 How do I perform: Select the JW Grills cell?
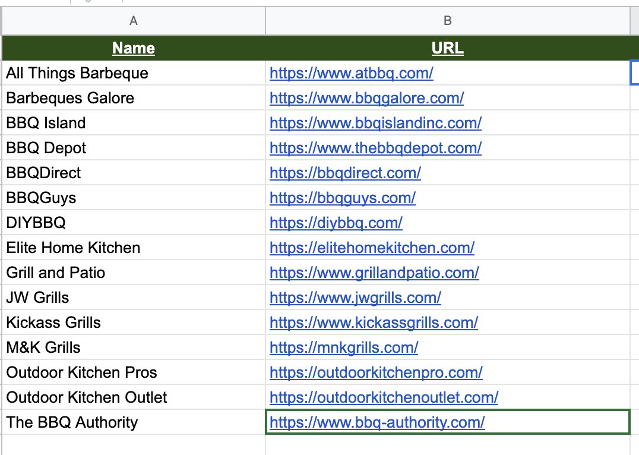pyautogui.click(x=134, y=297)
